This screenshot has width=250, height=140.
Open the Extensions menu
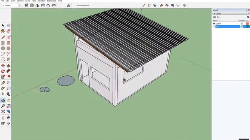(52, 1)
